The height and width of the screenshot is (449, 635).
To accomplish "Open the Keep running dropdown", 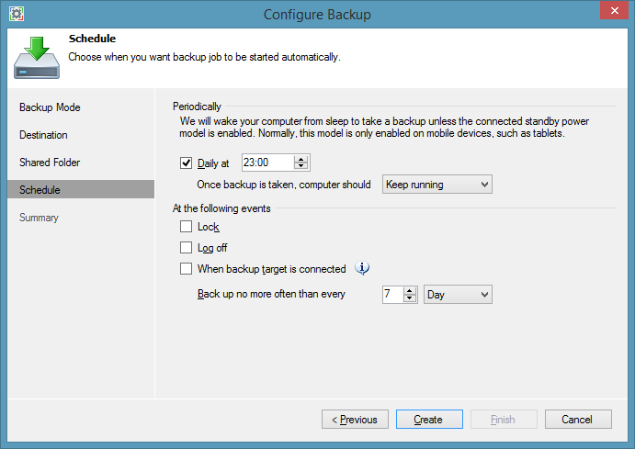I will click(x=437, y=185).
